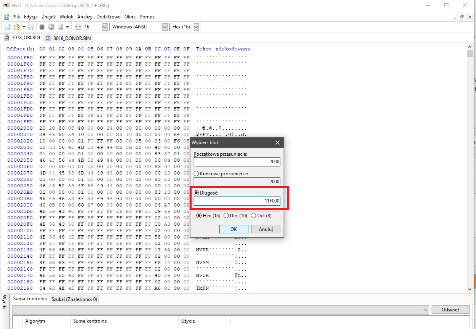The width and height of the screenshot is (476, 329).
Task: Open the Pomoc menu
Action: click(x=147, y=17)
